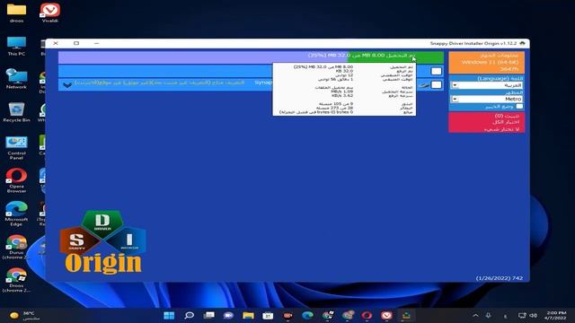Image resolution: width=575 pixels, height=323 pixels.
Task: Select the Recycle Bin desktop icon
Action: [x=16, y=112]
